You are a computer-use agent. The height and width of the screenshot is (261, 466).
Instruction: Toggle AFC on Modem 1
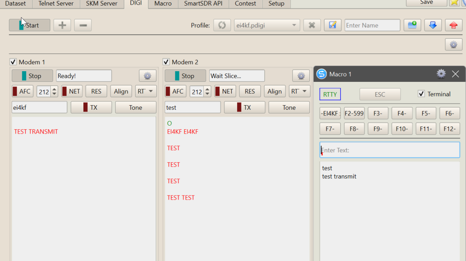(x=22, y=91)
